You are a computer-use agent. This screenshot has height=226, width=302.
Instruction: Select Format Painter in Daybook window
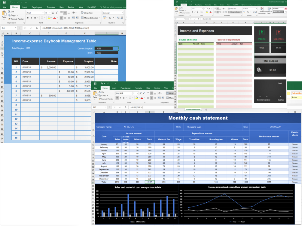click(16, 19)
